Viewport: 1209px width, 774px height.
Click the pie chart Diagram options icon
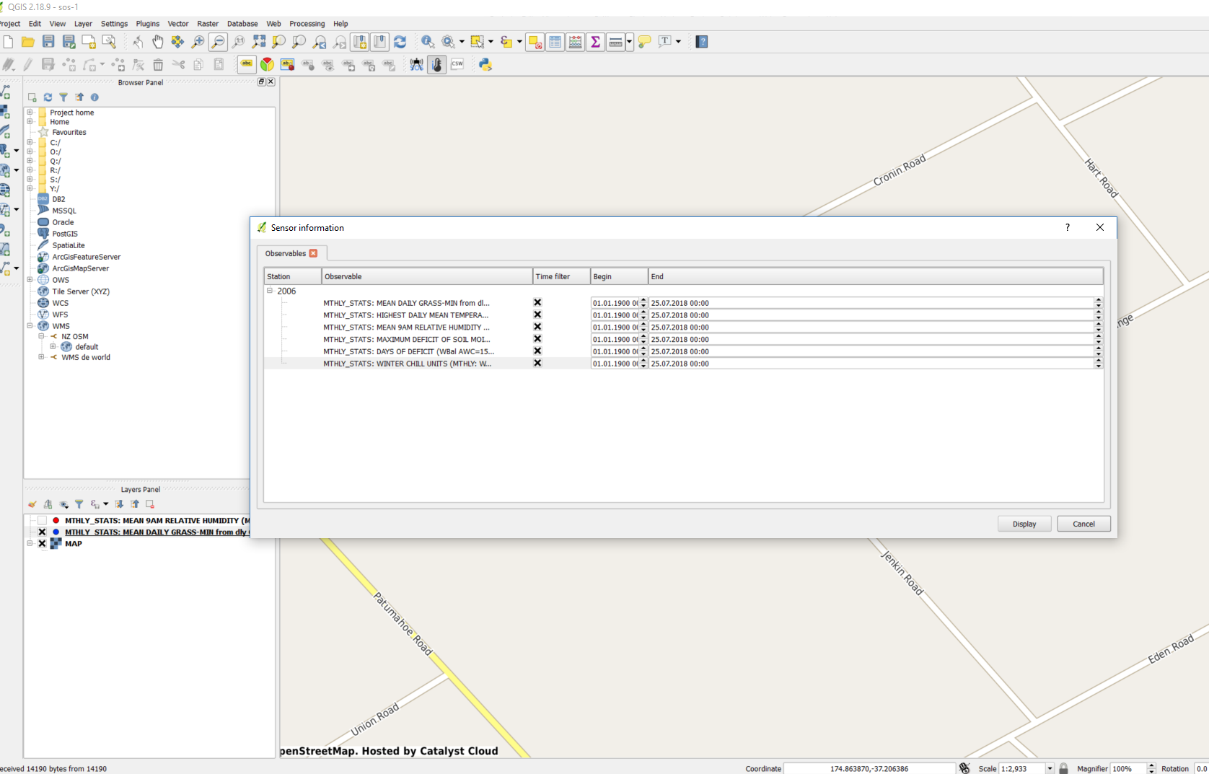point(267,64)
